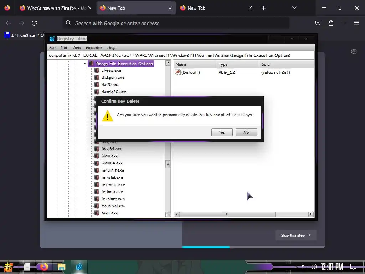This screenshot has height=274, width=365.
Task: Select the MRT.exe key
Action: coord(110,213)
